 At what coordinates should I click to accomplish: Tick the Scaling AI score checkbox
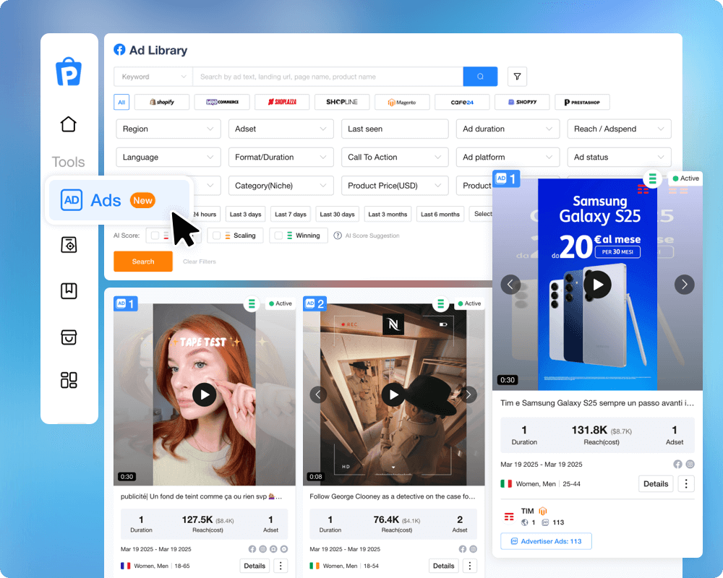[x=216, y=236]
